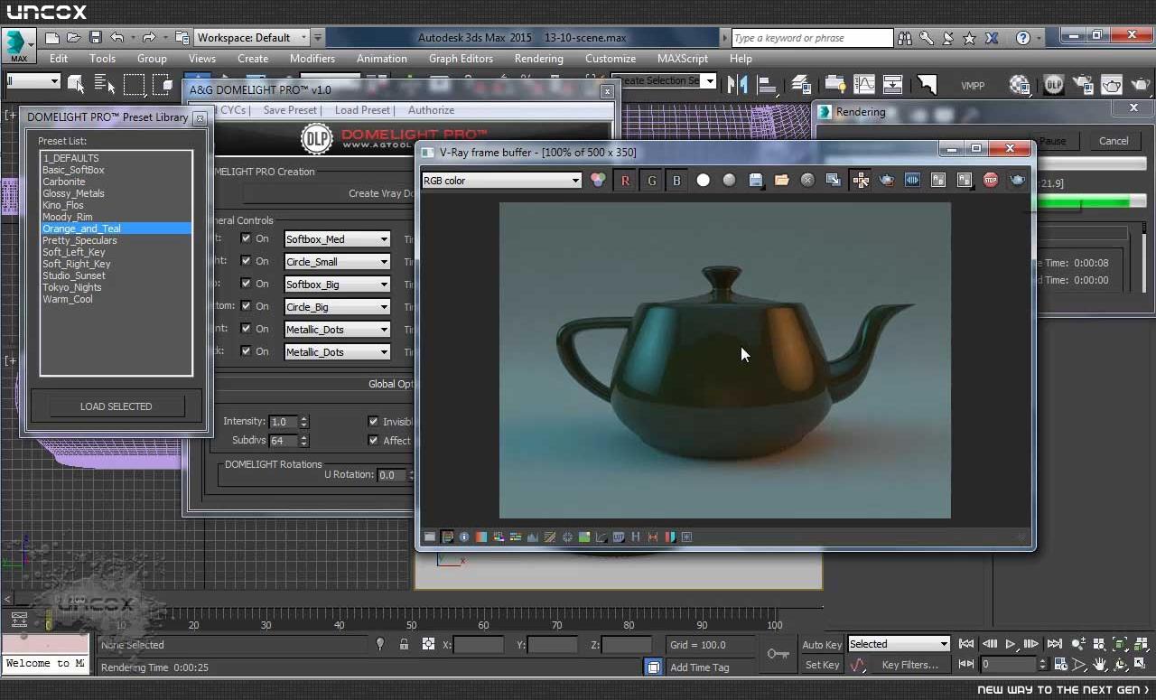Open the MAXScript menu
Viewport: 1156px width, 700px height.
pyautogui.click(x=683, y=59)
